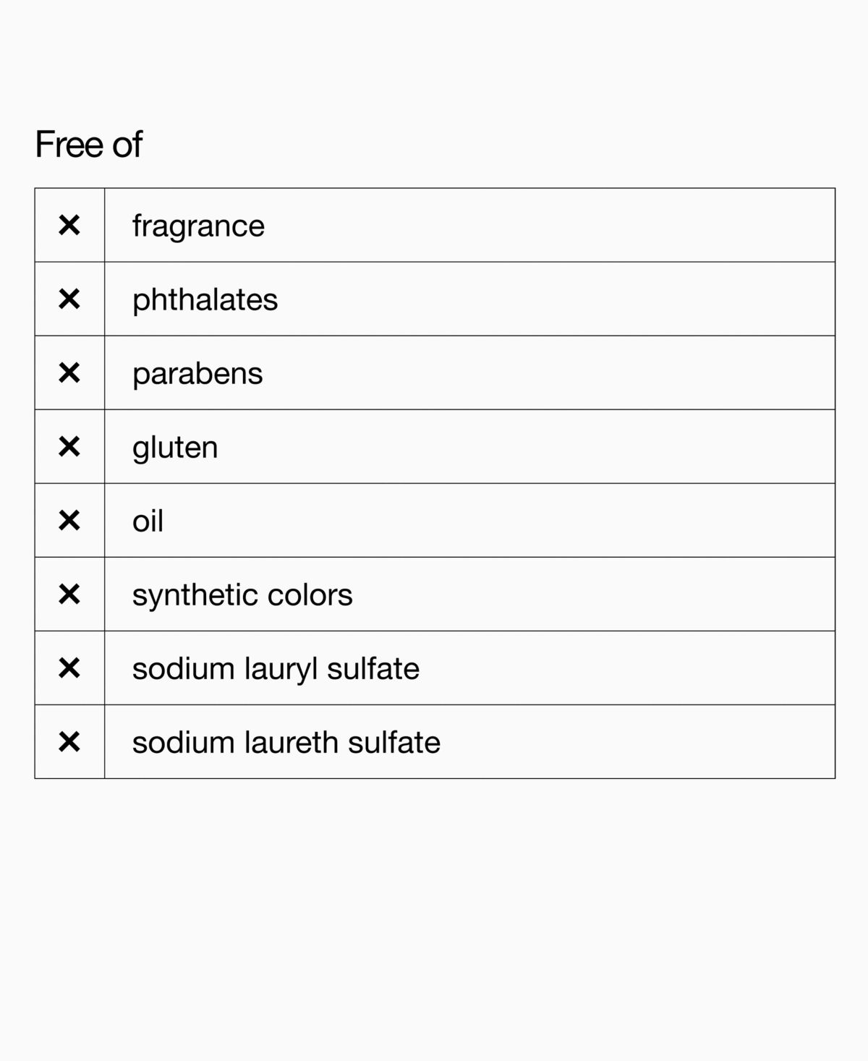Select the sodium lauryl sulfate text
The image size is (868, 1061).
(276, 669)
